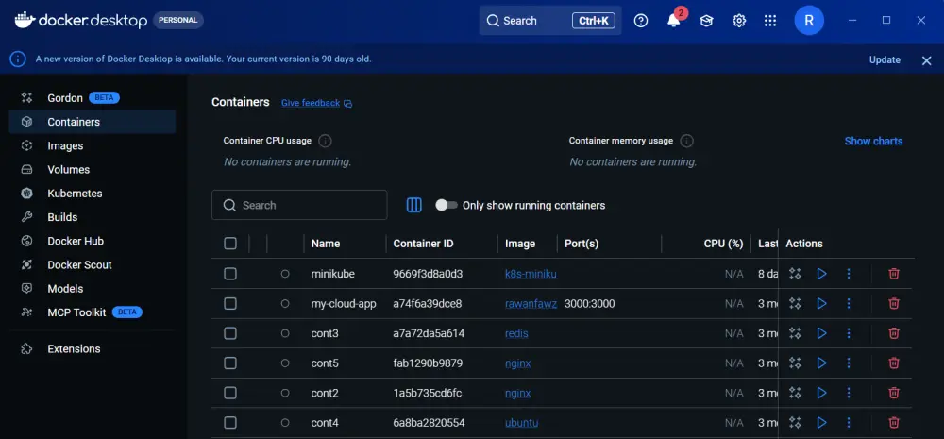Open more actions menu for cont3
944x439 pixels.
(x=849, y=333)
